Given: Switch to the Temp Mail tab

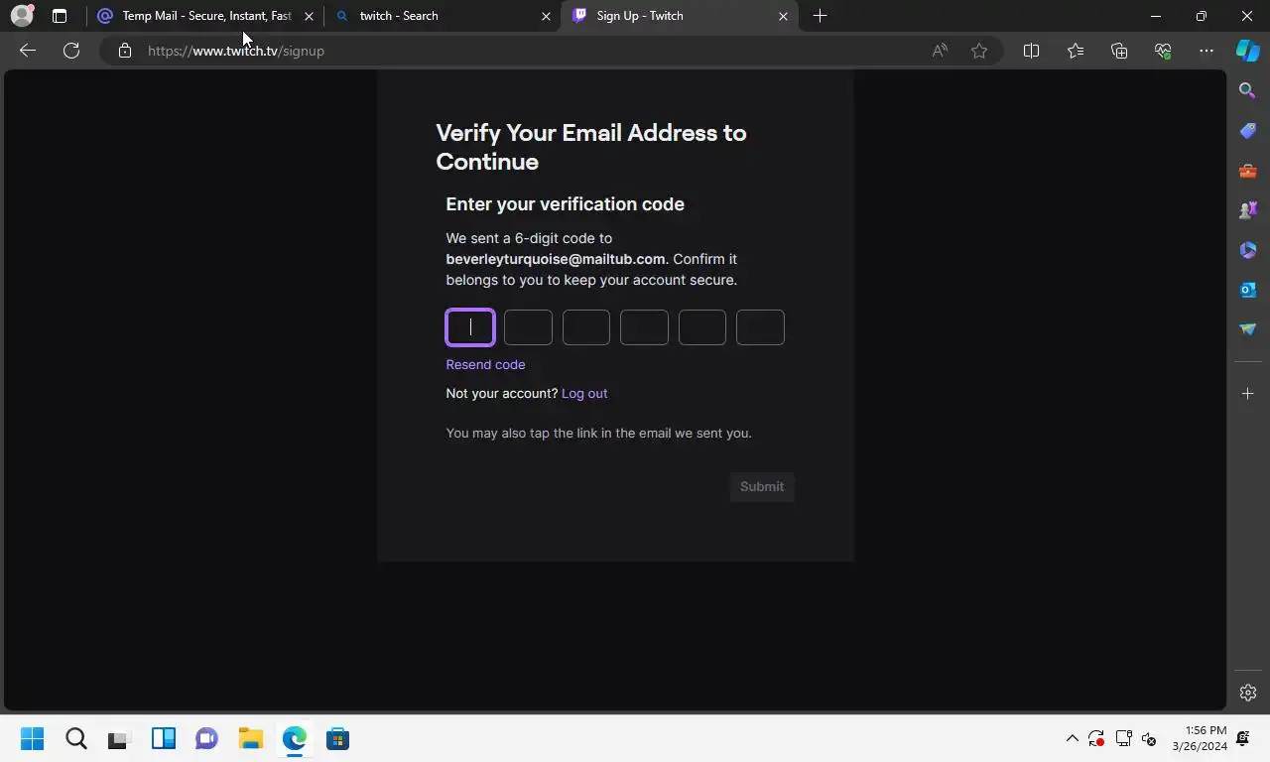Looking at the screenshot, I should [x=205, y=16].
